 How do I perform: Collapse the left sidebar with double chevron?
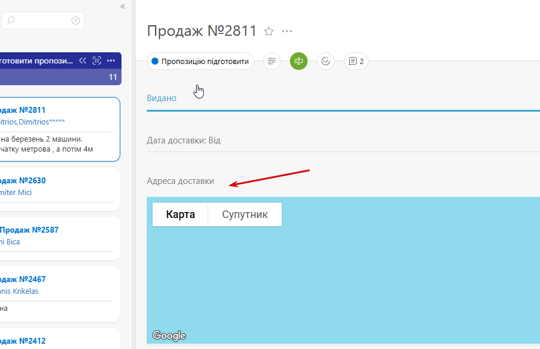coord(123,6)
